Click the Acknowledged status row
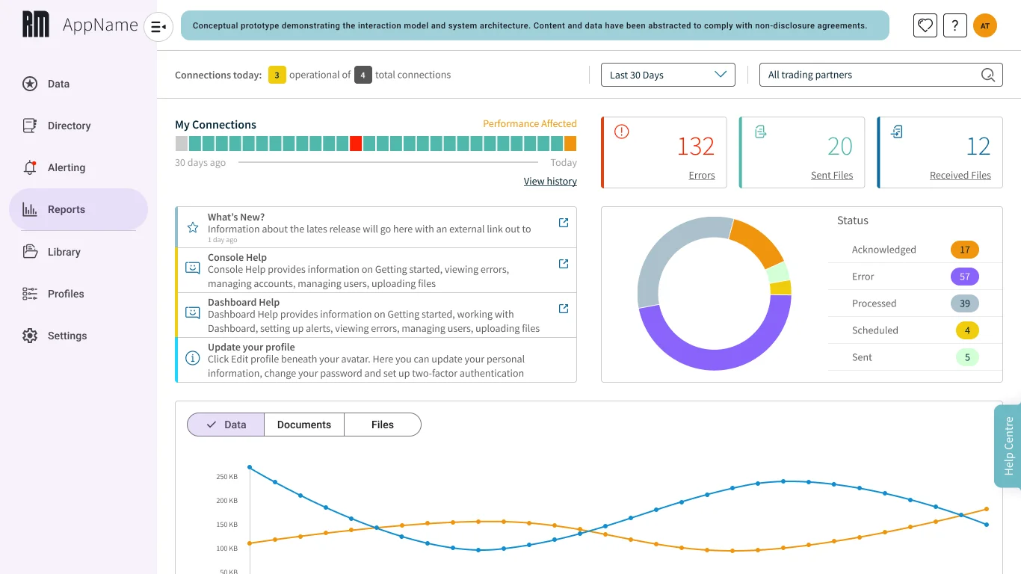The height and width of the screenshot is (574, 1021). pyautogui.click(x=916, y=250)
